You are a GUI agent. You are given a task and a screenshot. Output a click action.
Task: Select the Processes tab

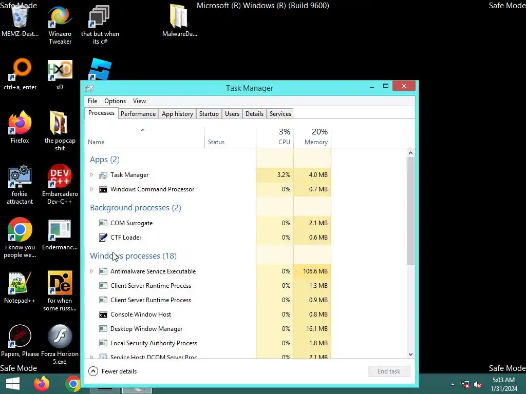[x=101, y=113]
